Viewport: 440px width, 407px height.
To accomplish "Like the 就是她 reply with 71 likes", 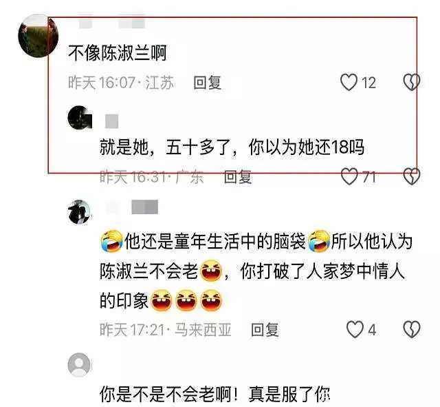I will coord(349,176).
